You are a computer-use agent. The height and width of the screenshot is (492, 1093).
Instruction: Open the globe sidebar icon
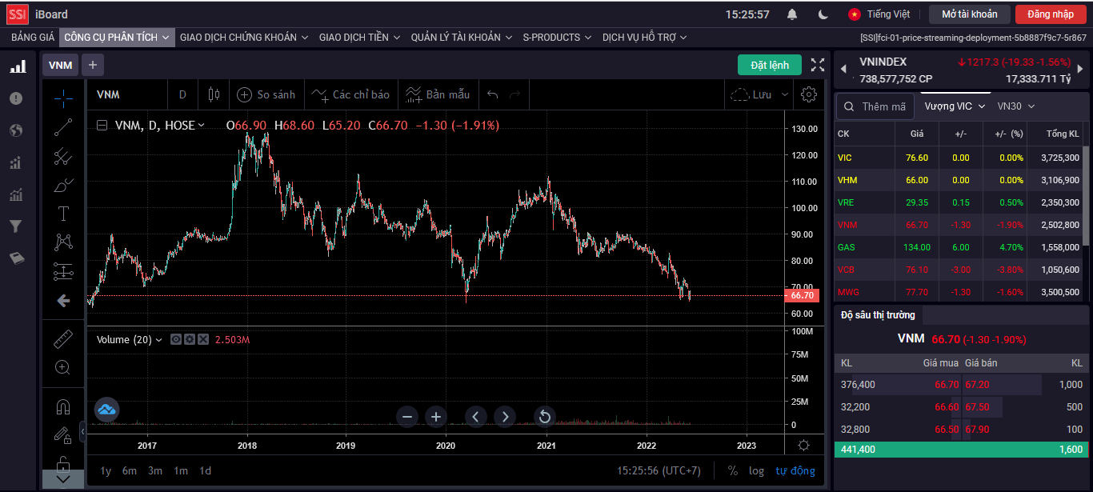click(x=16, y=130)
